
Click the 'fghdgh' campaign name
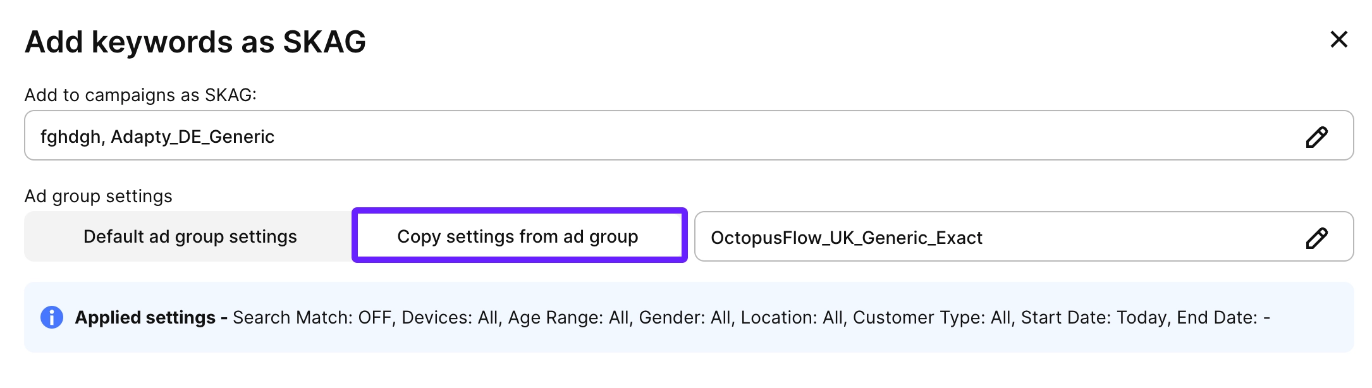pyautogui.click(x=70, y=136)
